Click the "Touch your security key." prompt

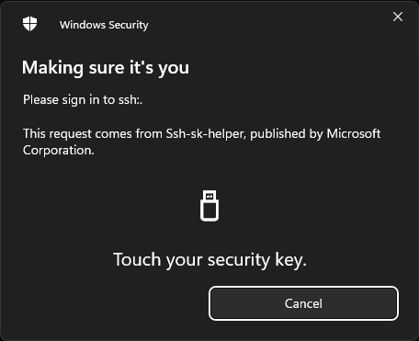tap(209, 260)
